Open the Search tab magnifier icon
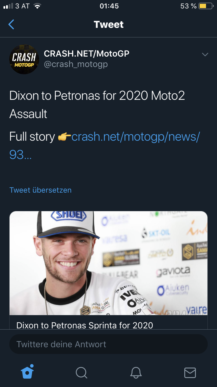The image size is (217, 387). click(x=81, y=372)
